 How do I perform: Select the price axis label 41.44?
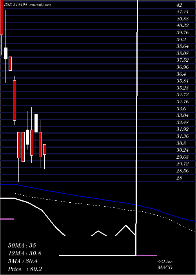[182, 12]
